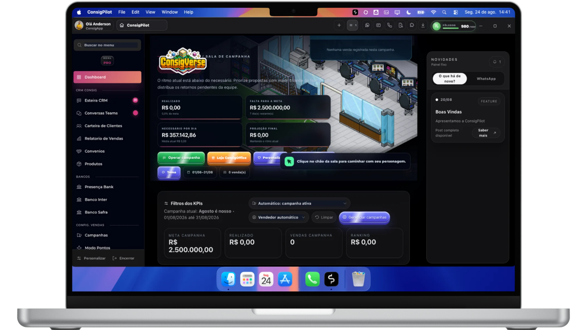Click the list counter button showing 1
Screen dimensions: 587x330
[353, 25]
